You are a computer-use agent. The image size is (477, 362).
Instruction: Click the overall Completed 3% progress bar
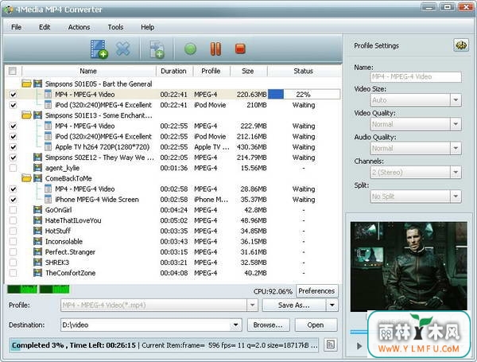click(x=164, y=345)
